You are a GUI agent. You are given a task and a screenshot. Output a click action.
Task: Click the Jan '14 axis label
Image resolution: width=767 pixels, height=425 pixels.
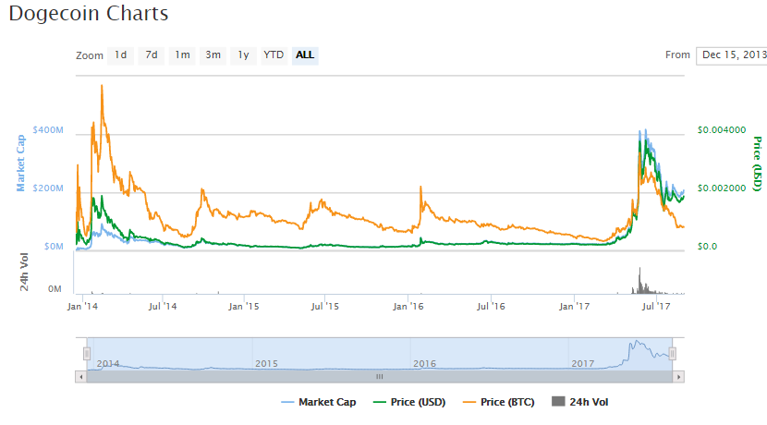(82, 307)
